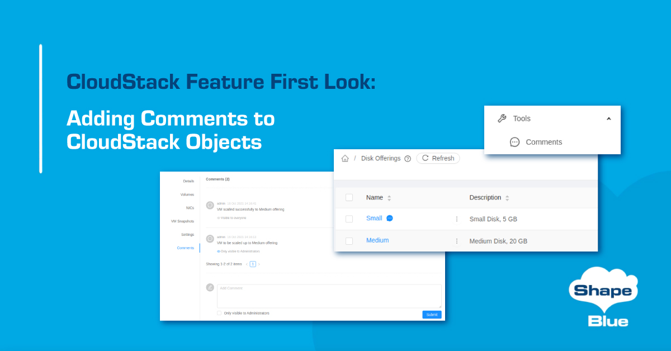The image size is (671, 351).
Task: Open the Small disk offering link
Action: coord(374,218)
